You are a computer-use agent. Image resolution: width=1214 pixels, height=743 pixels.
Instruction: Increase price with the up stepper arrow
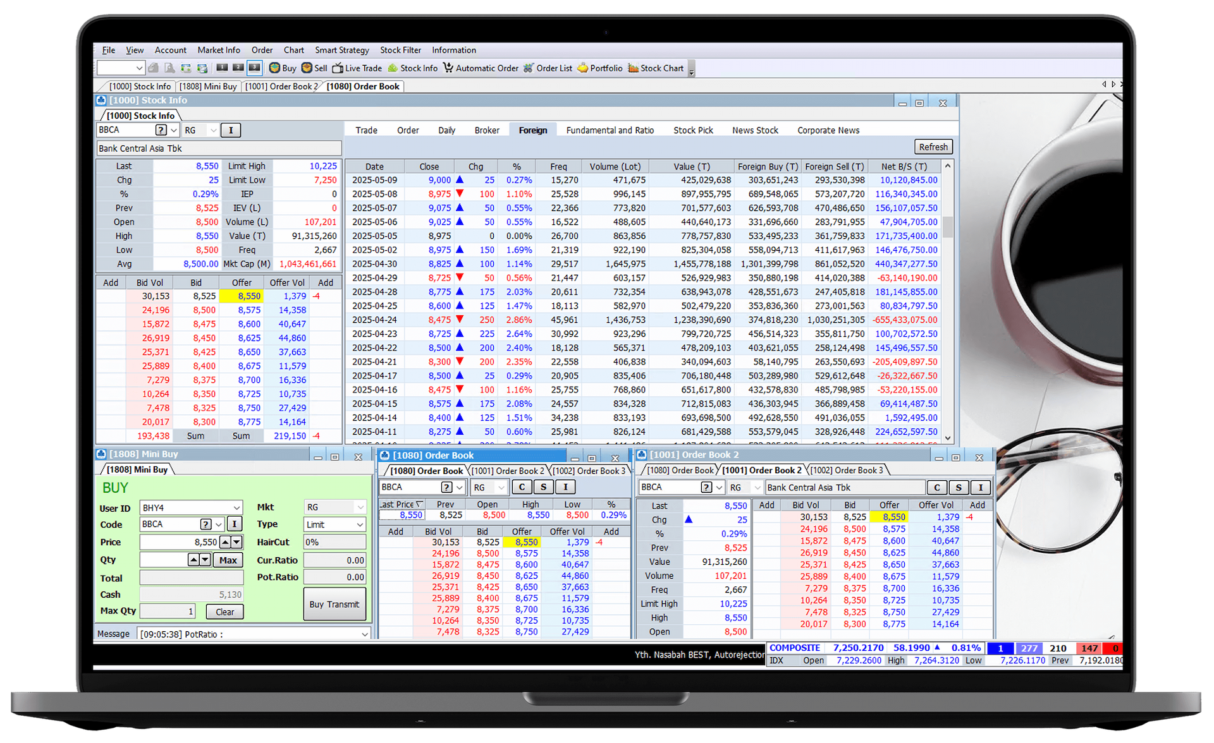point(225,543)
